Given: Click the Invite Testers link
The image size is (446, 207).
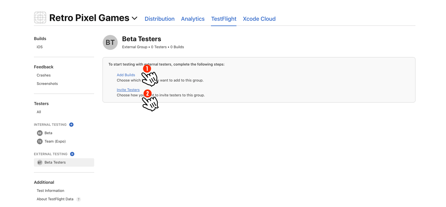Looking at the screenshot, I should click(x=128, y=90).
